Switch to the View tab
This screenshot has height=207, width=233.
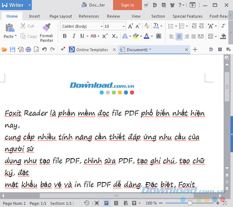[x=136, y=16]
